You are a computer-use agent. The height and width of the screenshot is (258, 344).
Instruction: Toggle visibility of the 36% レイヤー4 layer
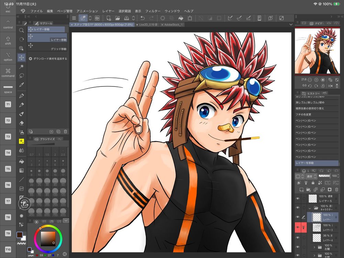298,238
